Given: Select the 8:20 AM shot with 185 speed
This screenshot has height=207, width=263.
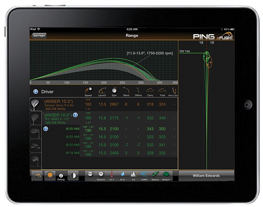Looking at the screenshot, I should pyautogui.click(x=110, y=145).
